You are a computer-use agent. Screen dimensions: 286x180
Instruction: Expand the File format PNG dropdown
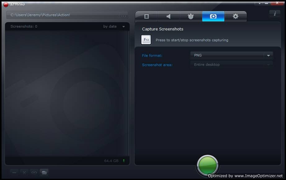coord(231,55)
